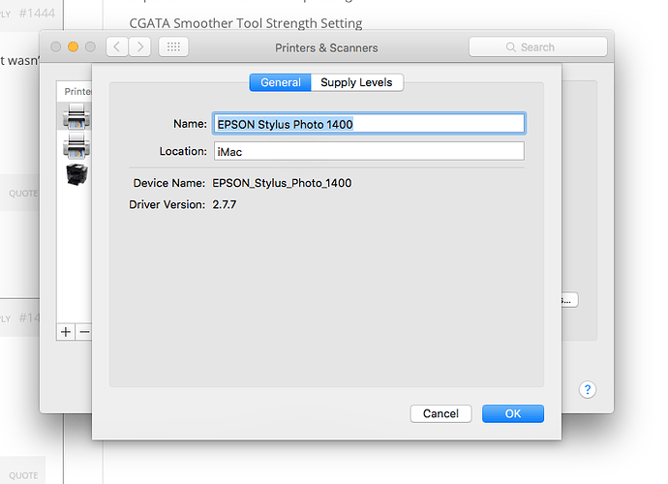
Task: Show all preferences grid button
Action: click(173, 46)
